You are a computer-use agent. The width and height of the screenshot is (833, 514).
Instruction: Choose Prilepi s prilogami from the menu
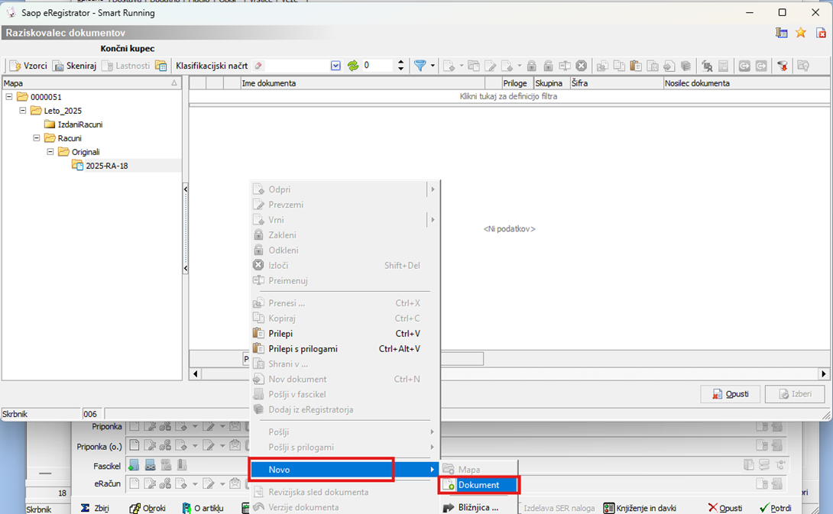click(x=344, y=349)
